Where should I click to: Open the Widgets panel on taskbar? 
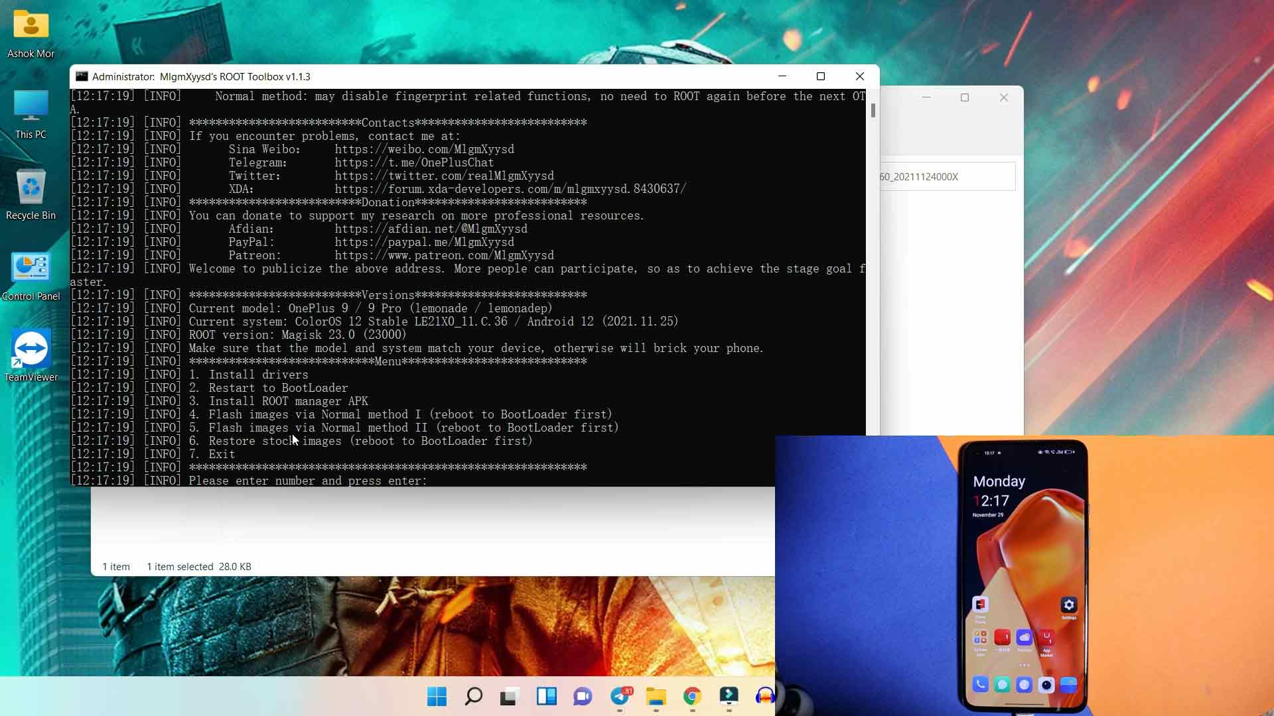546,696
